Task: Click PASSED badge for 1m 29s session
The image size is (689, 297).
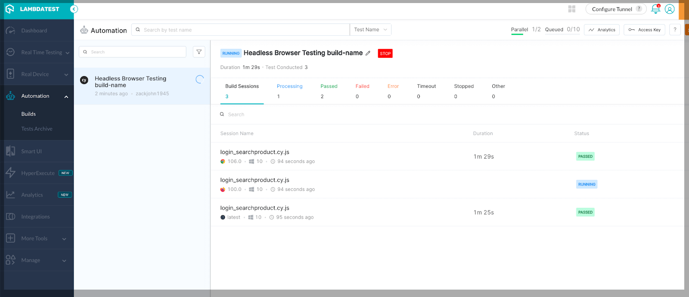Action: click(585, 156)
